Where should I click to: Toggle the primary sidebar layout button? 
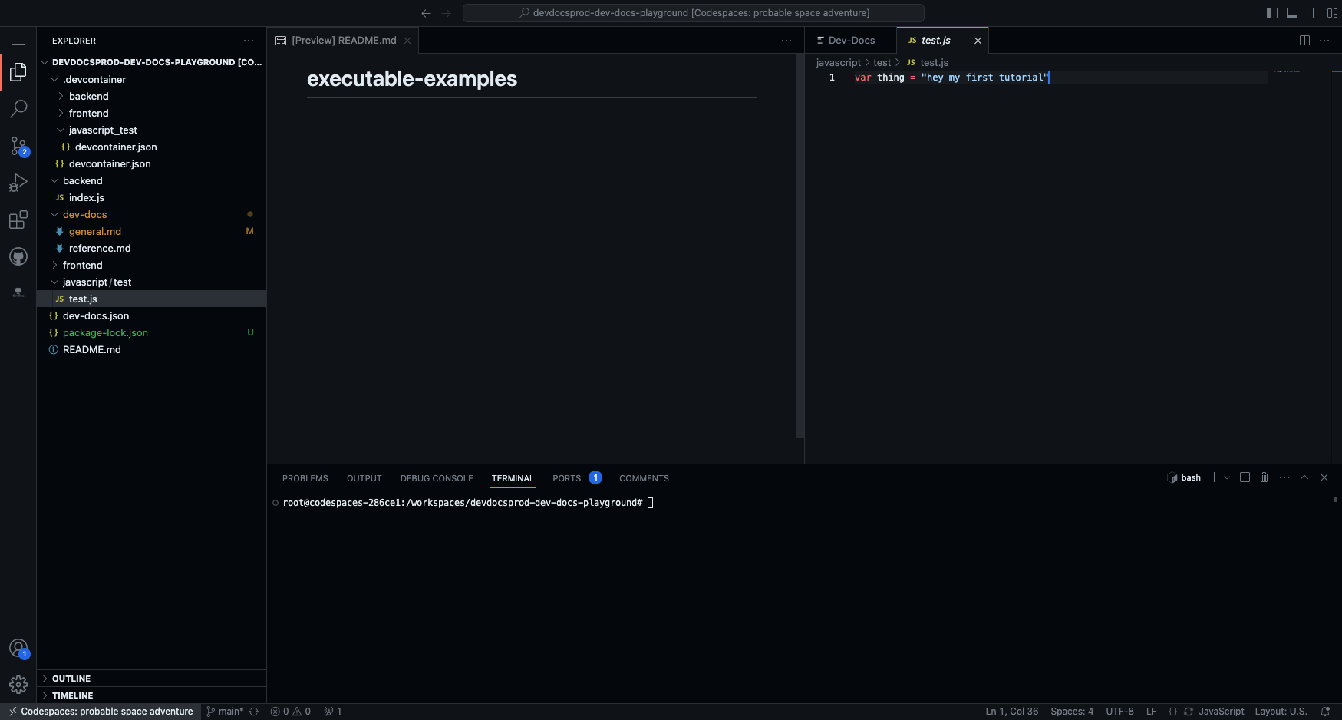(x=1271, y=13)
